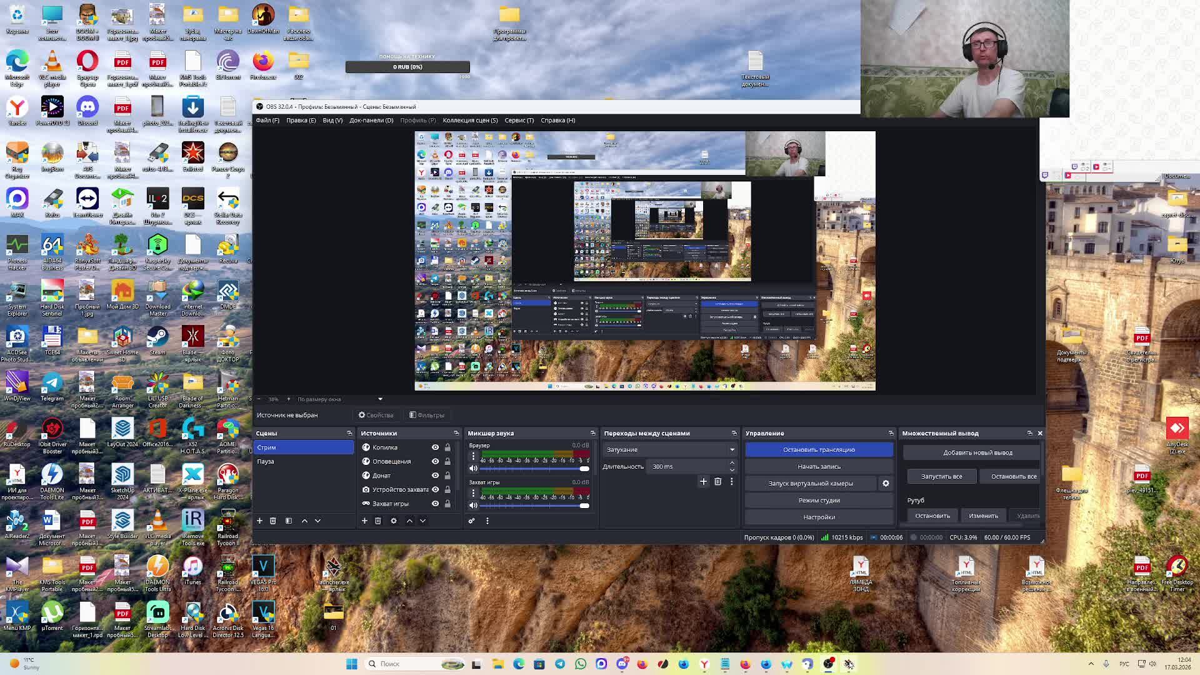Screen dimensions: 1200x675
Task: Click Telegram icon in Windows taskbar
Action: pos(560,664)
